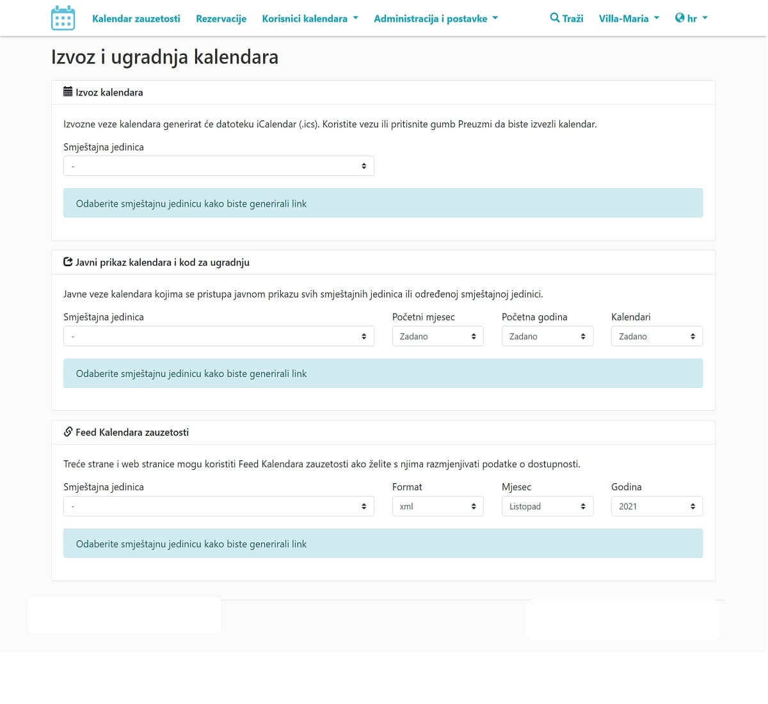Open the Početna godina dropdown
This screenshot has width=768, height=704.
pos(547,337)
